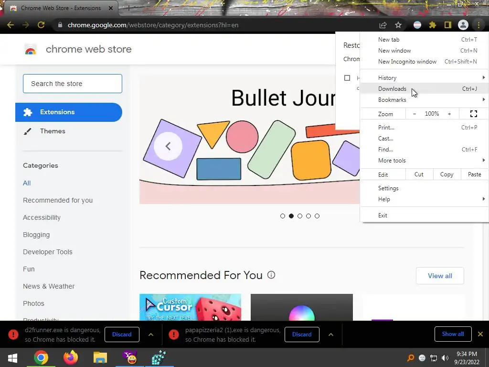Image resolution: width=489 pixels, height=367 pixels.
Task: Choose New tab from the menu
Action: [425, 40]
